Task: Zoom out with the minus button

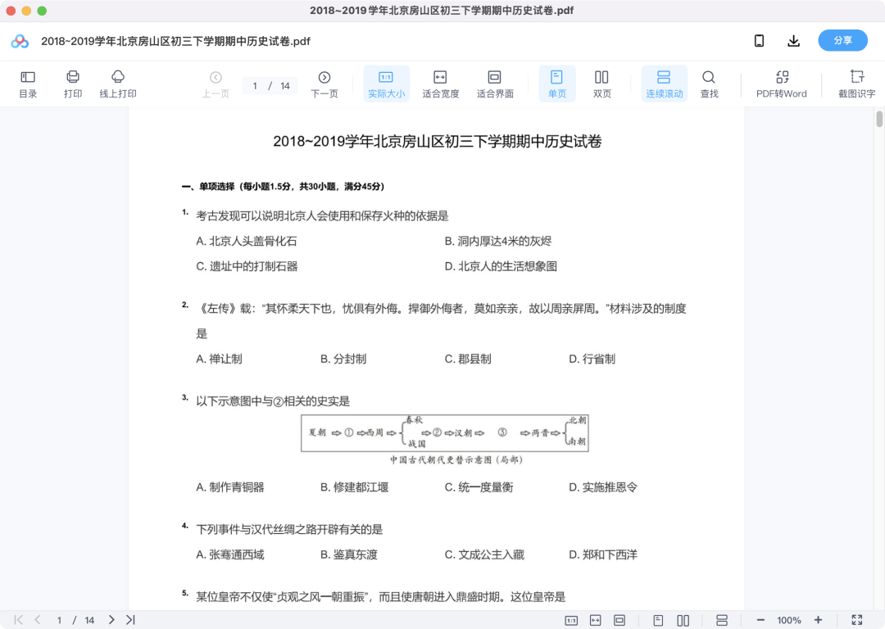Action: coord(760,620)
